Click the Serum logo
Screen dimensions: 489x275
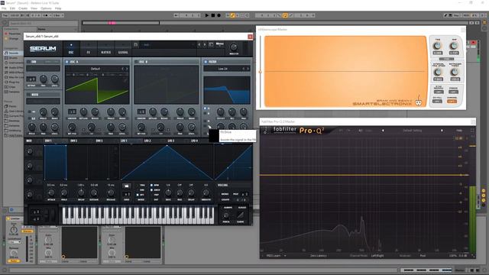point(43,49)
